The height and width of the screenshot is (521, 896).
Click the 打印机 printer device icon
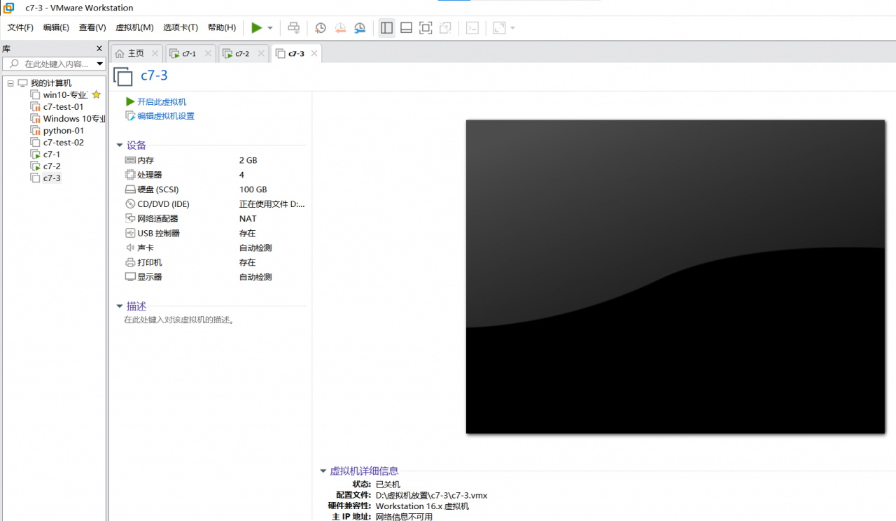tap(130, 263)
